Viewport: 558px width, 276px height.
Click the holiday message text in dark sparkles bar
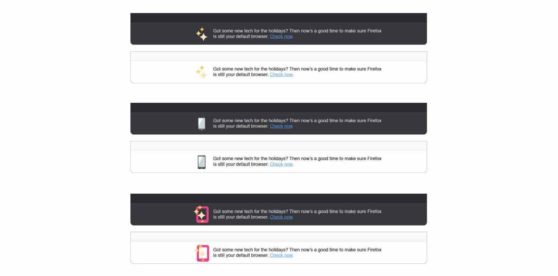(x=297, y=31)
